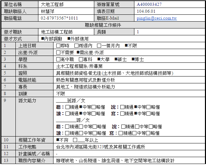Uncheck the 碩士 education checkbox
The image size is (206, 165).
click(116, 59)
